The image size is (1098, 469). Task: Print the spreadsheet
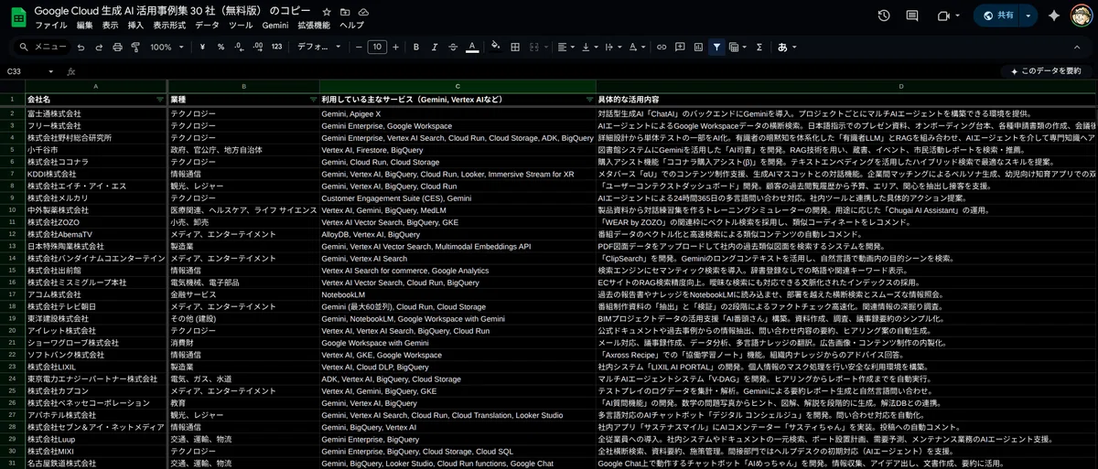[117, 47]
